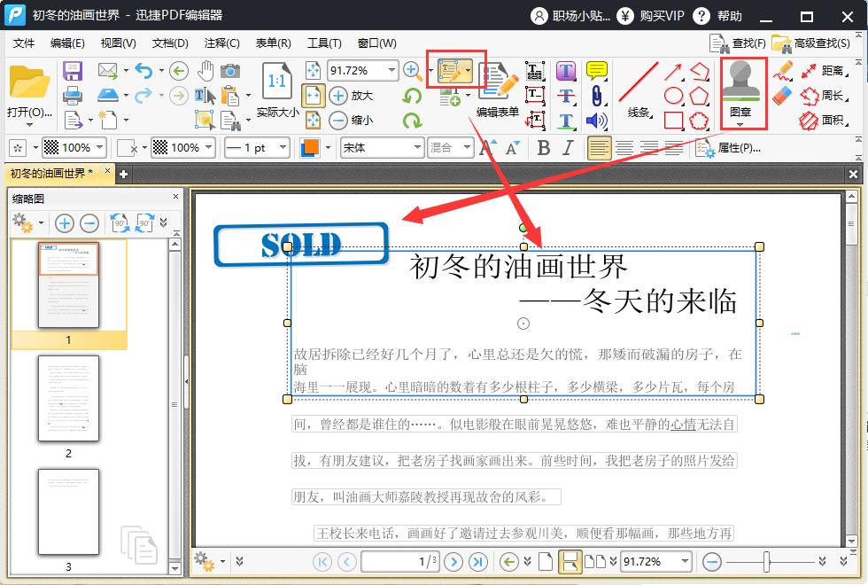Select the hand pan tool

pos(205,73)
